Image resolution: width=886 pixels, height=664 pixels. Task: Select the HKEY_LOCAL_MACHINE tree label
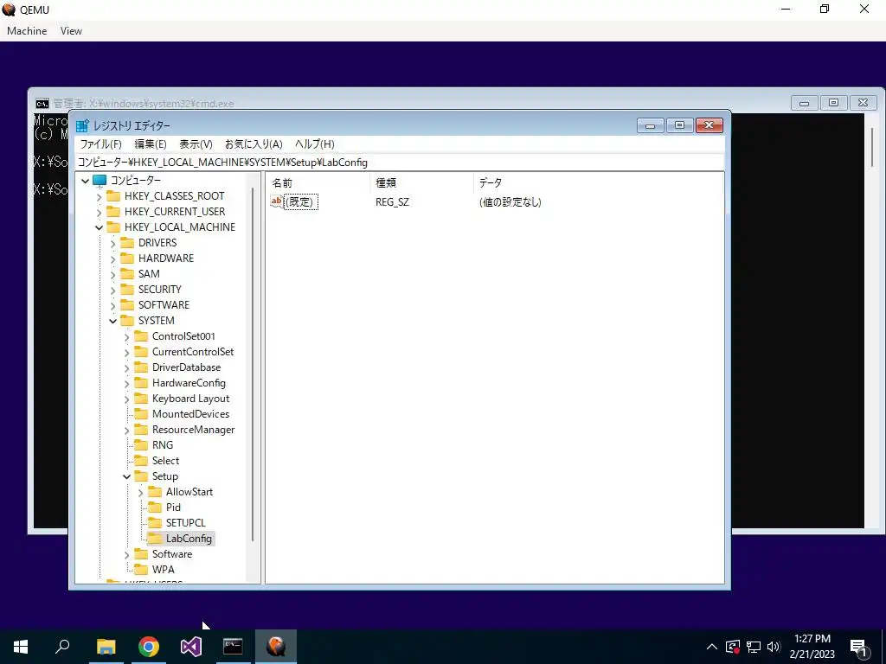click(x=180, y=227)
